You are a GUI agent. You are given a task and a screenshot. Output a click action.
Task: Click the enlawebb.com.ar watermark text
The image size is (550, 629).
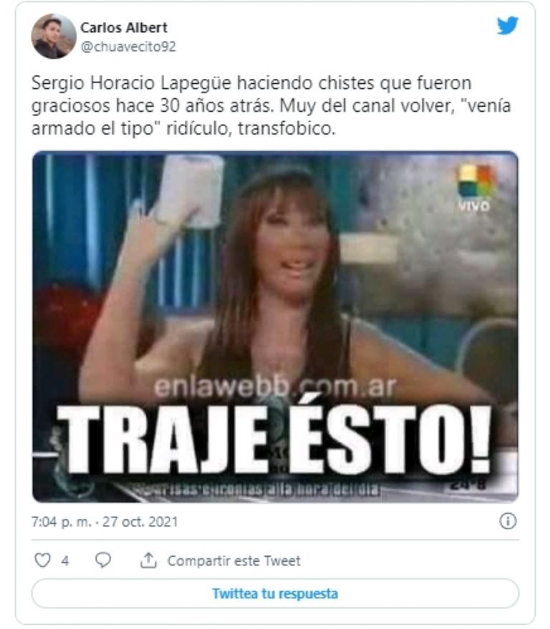(276, 387)
